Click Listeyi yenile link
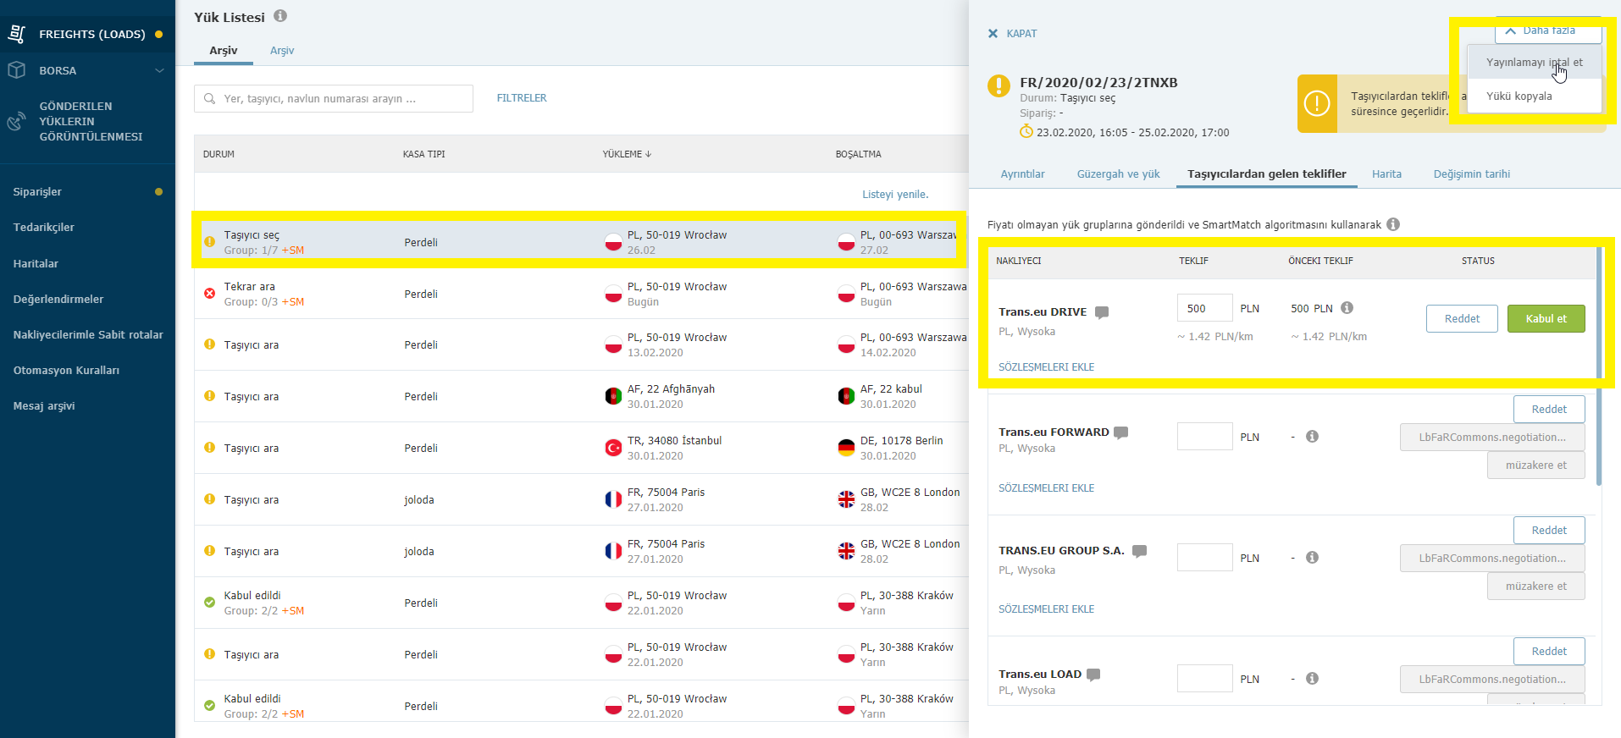The height and width of the screenshot is (738, 1621). [895, 195]
